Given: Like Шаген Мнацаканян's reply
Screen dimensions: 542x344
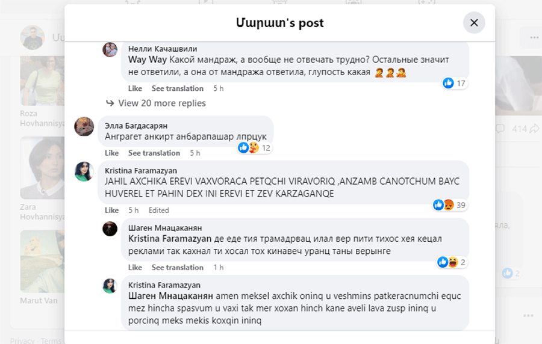Looking at the screenshot, I should [x=135, y=268].
